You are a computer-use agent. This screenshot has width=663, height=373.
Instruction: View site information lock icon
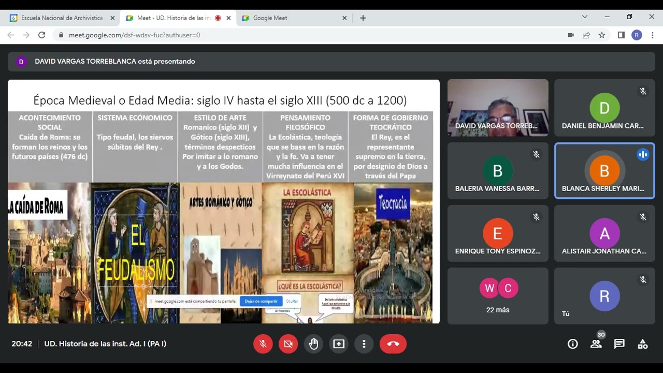click(x=61, y=35)
